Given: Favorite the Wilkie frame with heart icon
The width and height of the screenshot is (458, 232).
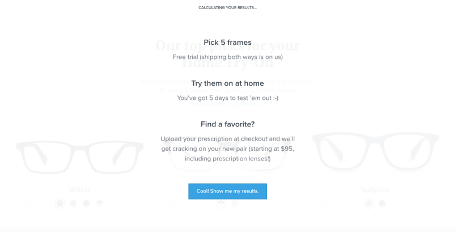Looking at the screenshot, I should pyautogui.click(x=134, y=203).
